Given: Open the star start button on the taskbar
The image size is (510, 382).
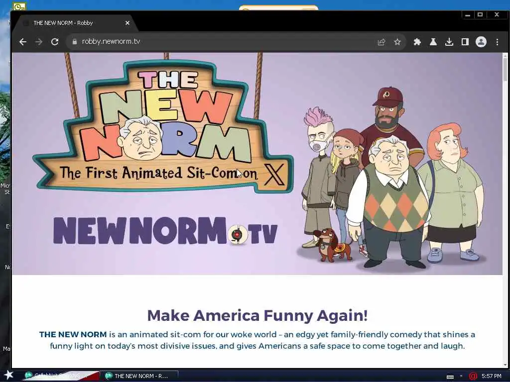Looking at the screenshot, I should tap(8, 375).
